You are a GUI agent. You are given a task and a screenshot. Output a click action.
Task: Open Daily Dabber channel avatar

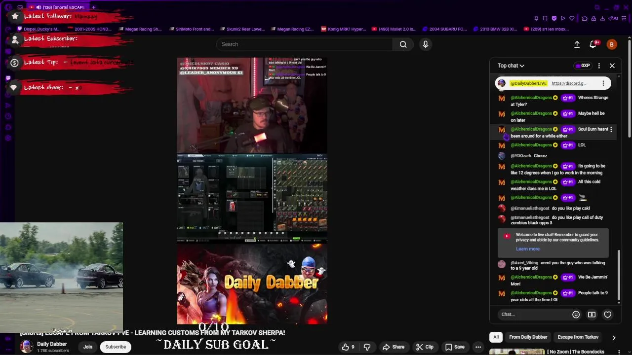pyautogui.click(x=26, y=347)
